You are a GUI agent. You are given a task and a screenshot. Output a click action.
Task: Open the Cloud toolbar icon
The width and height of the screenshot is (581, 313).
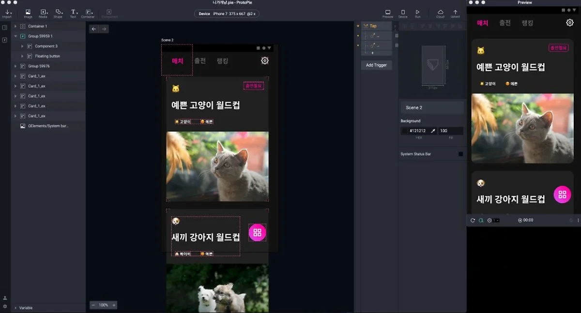point(440,13)
